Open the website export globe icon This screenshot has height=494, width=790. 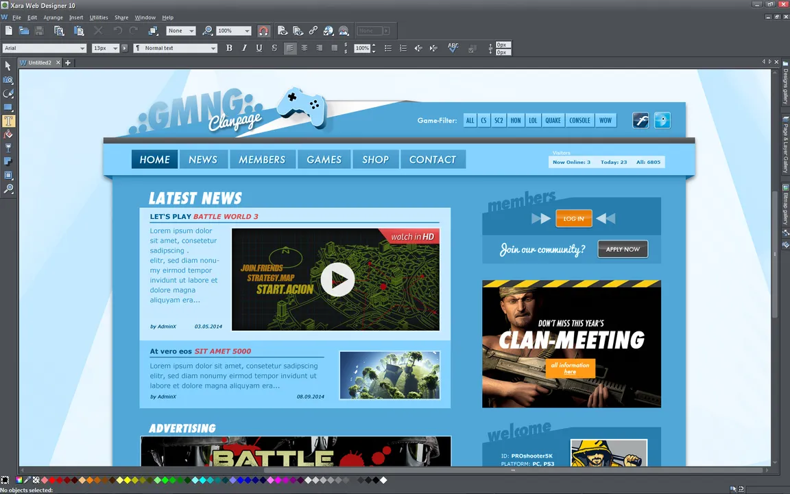[x=328, y=31]
